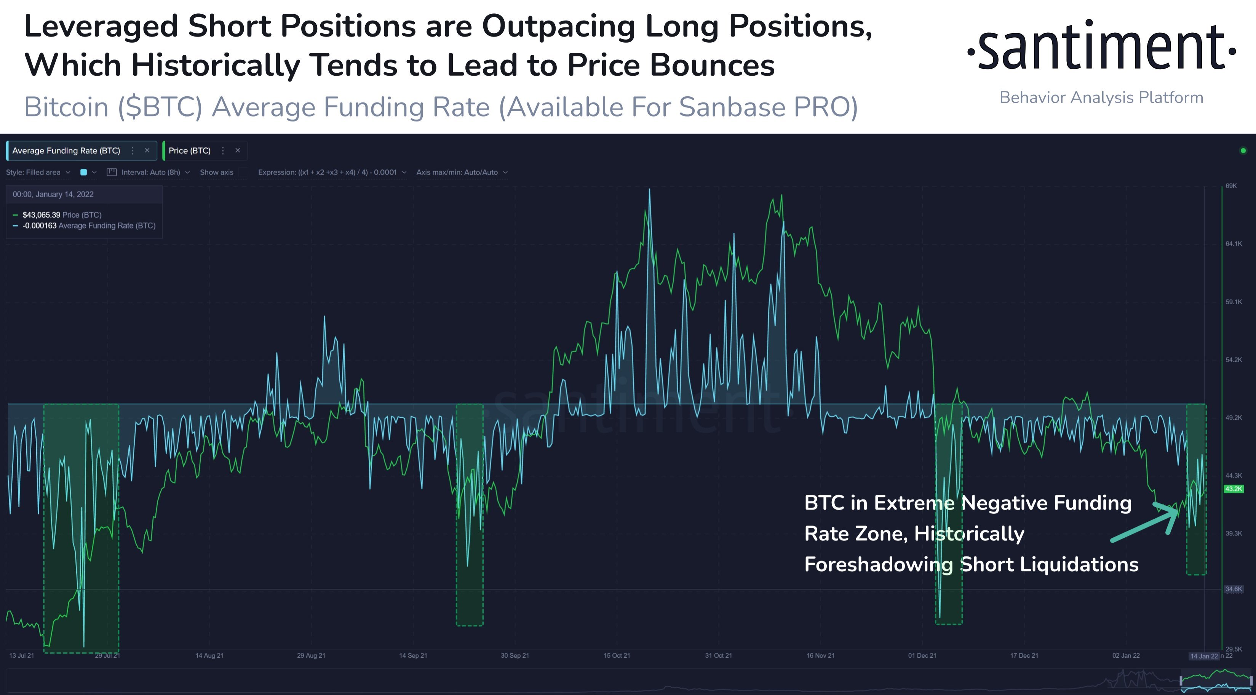1256x695 pixels.
Task: Expand the Interval: Auto (8h) selector
Action: click(151, 172)
